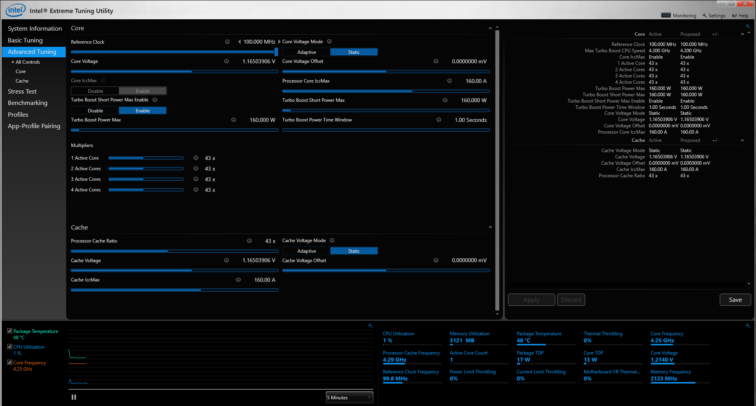Click the Discard button
This screenshot has height=406, width=756.
(571, 300)
